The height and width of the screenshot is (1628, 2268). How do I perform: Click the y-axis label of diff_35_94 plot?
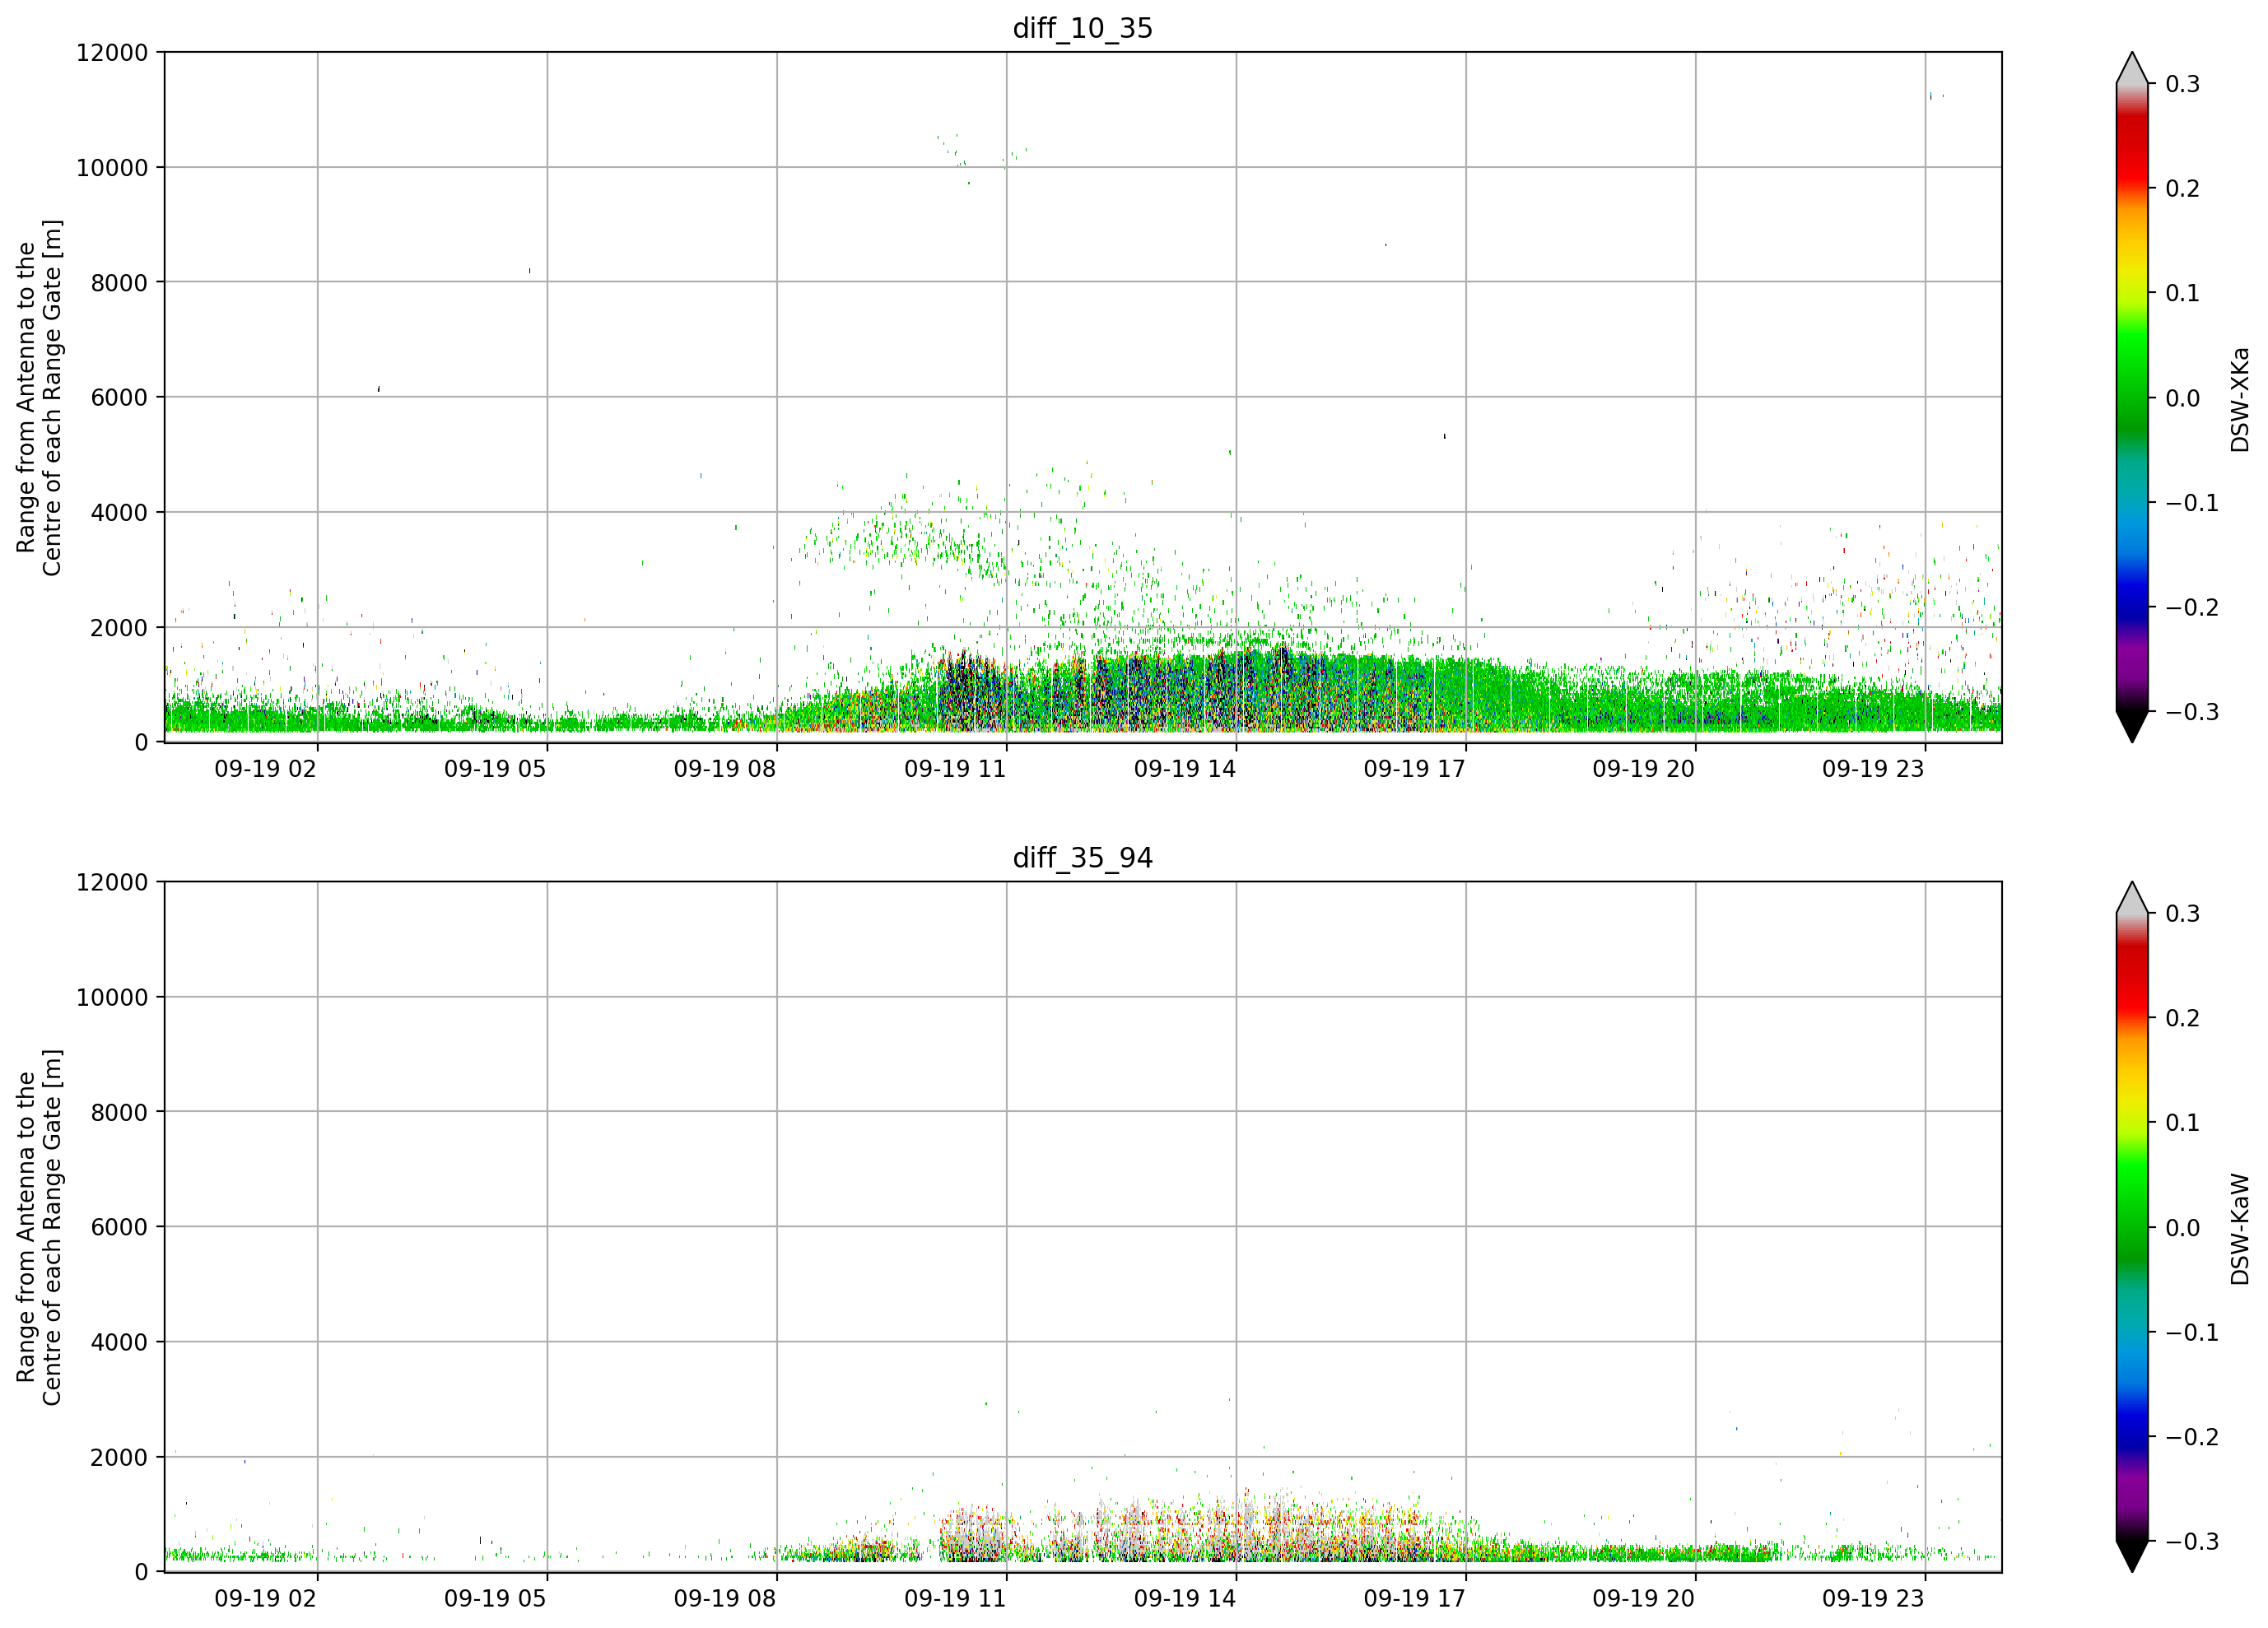[x=39, y=1227]
